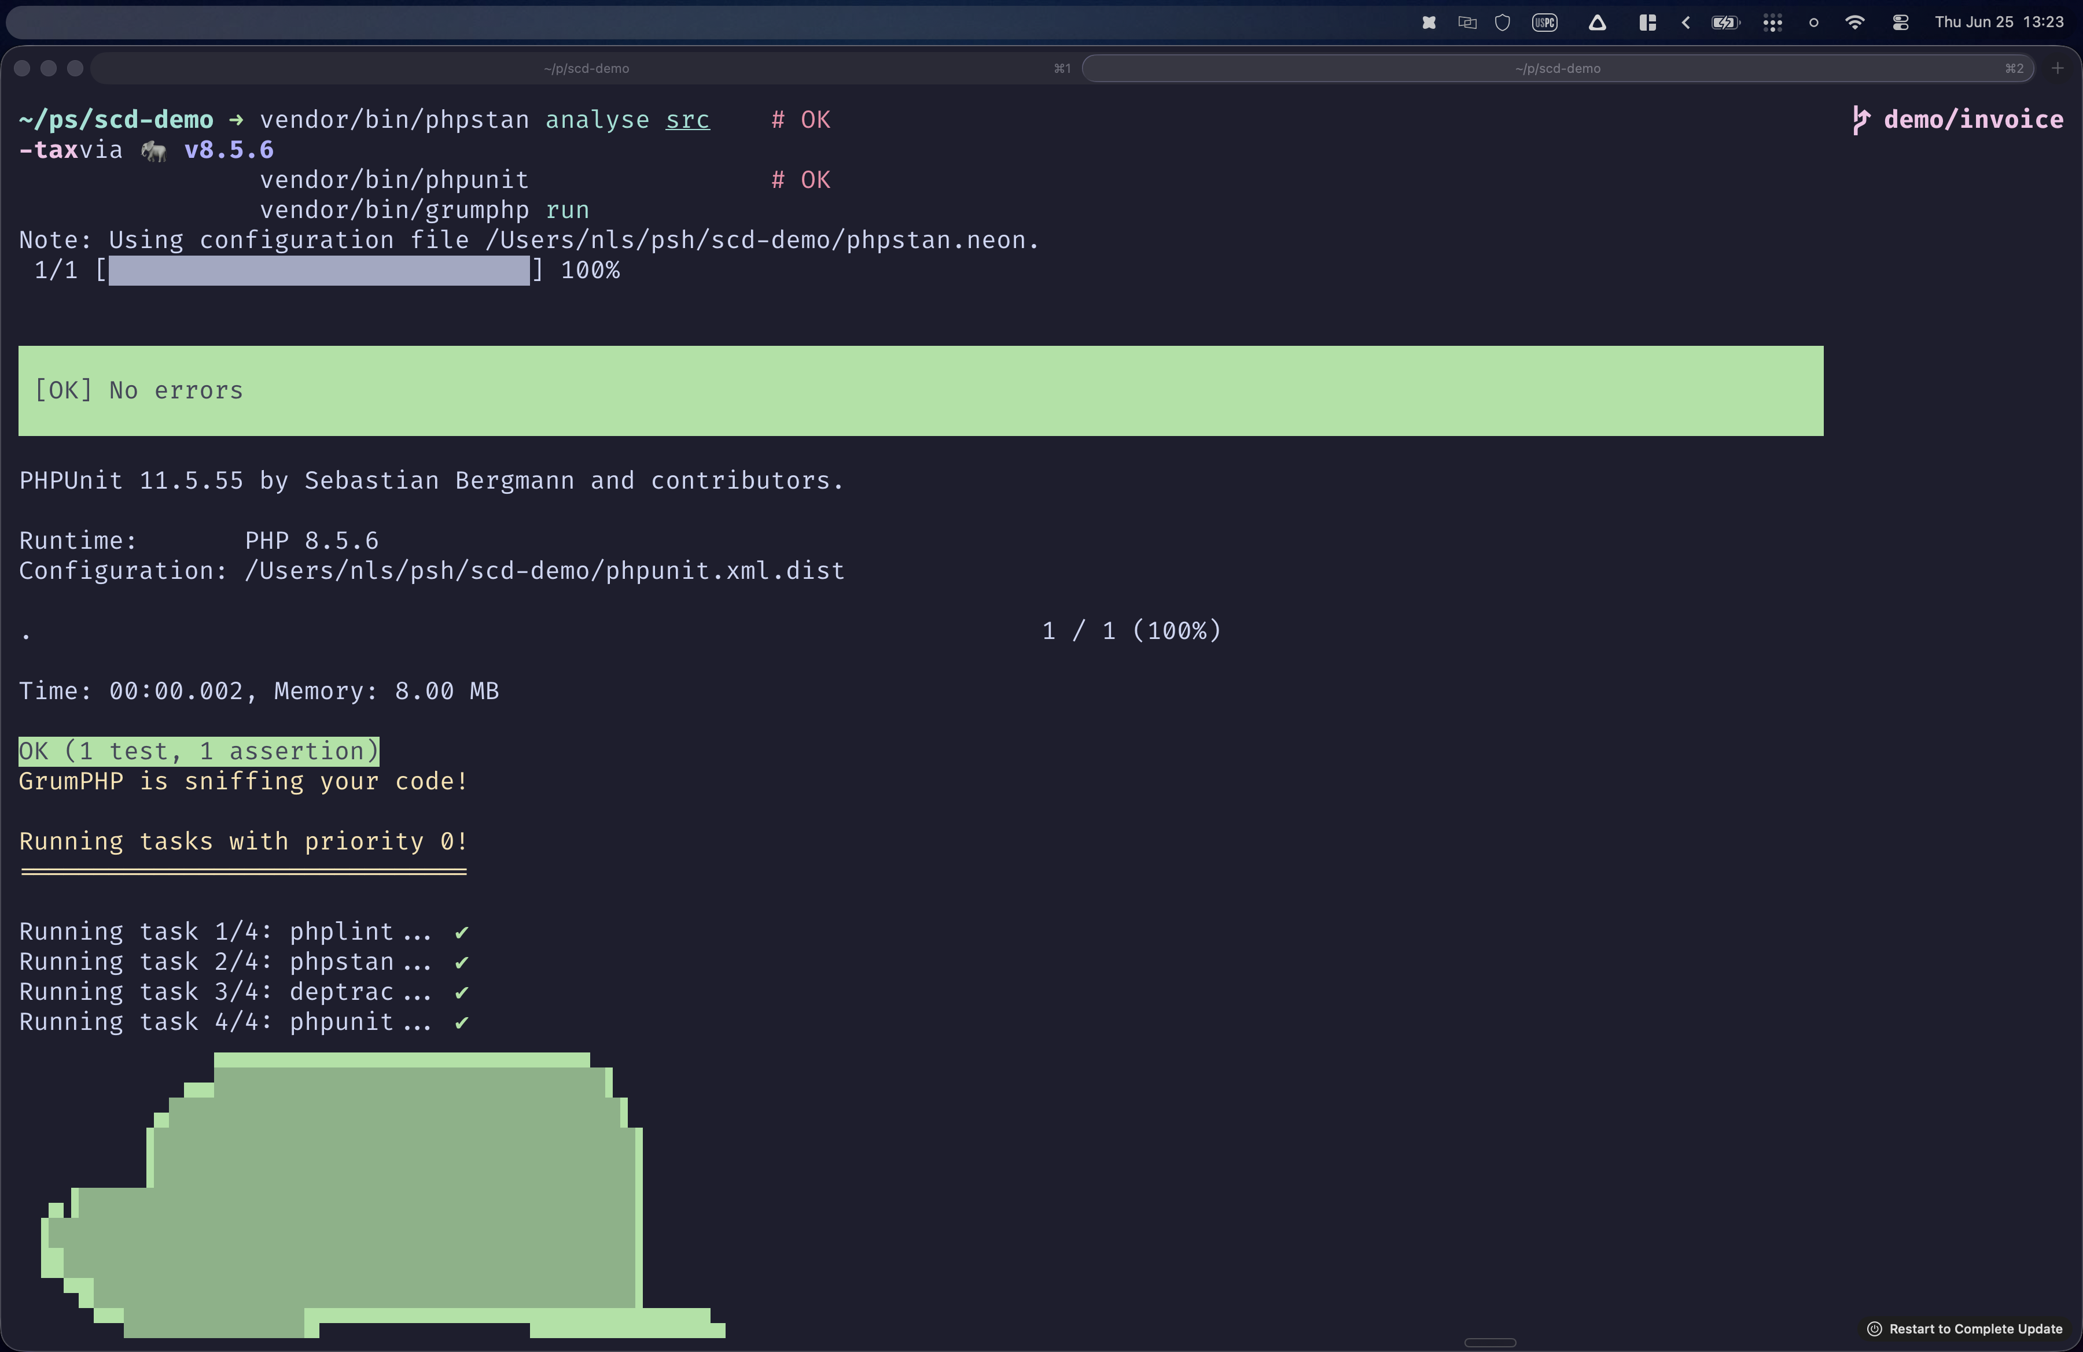Open the USPC menu bar icon
This screenshot has height=1352, width=2083.
[x=1545, y=23]
